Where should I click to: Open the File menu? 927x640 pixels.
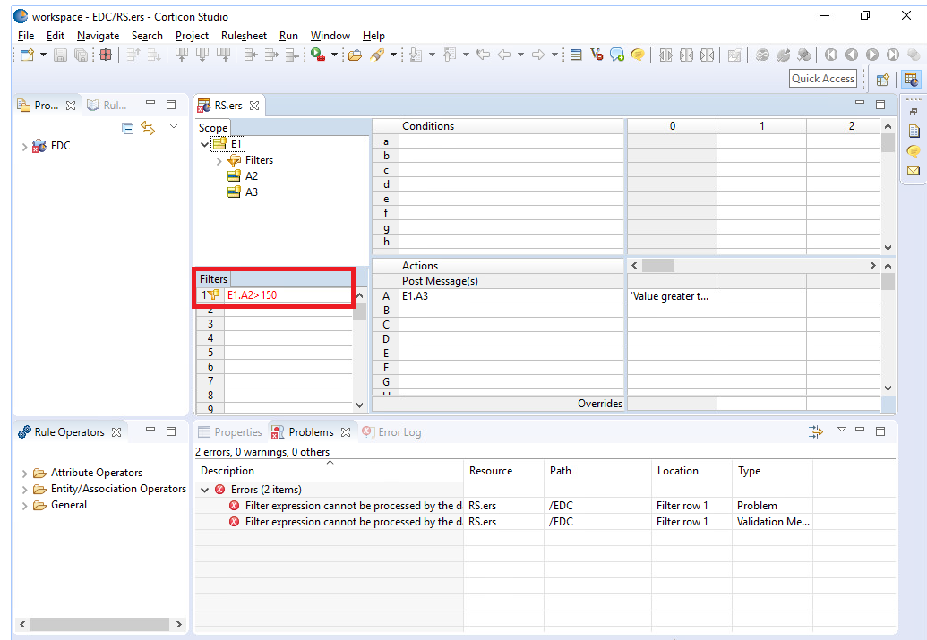26,36
